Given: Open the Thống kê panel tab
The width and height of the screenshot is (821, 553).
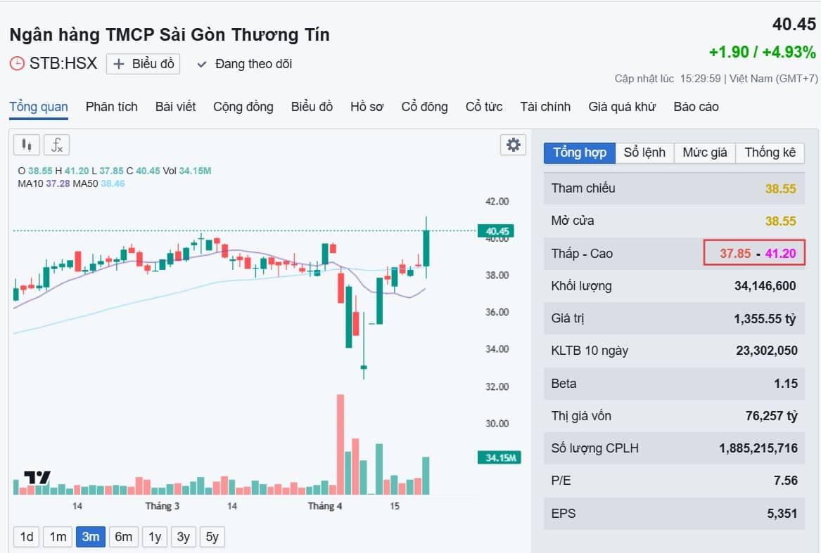Looking at the screenshot, I should 770,152.
